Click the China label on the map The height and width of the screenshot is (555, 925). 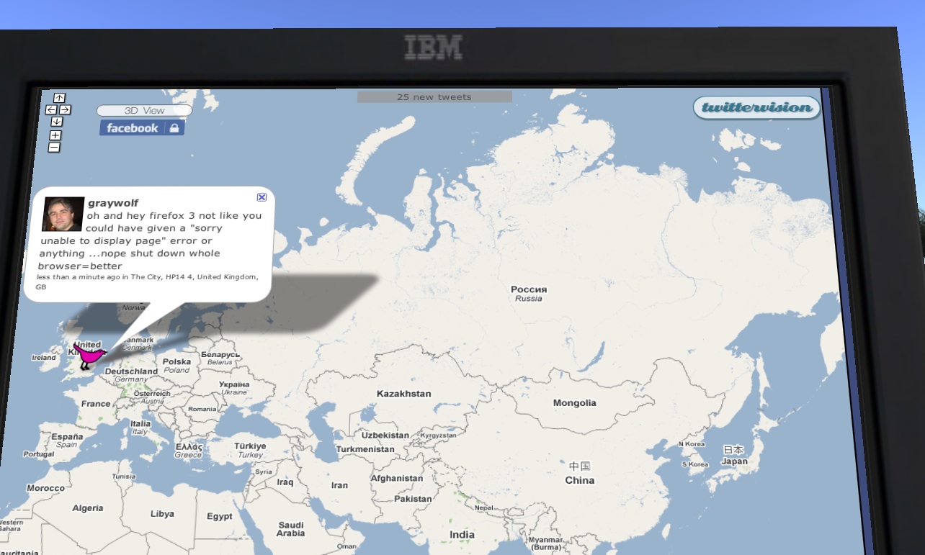pos(580,479)
